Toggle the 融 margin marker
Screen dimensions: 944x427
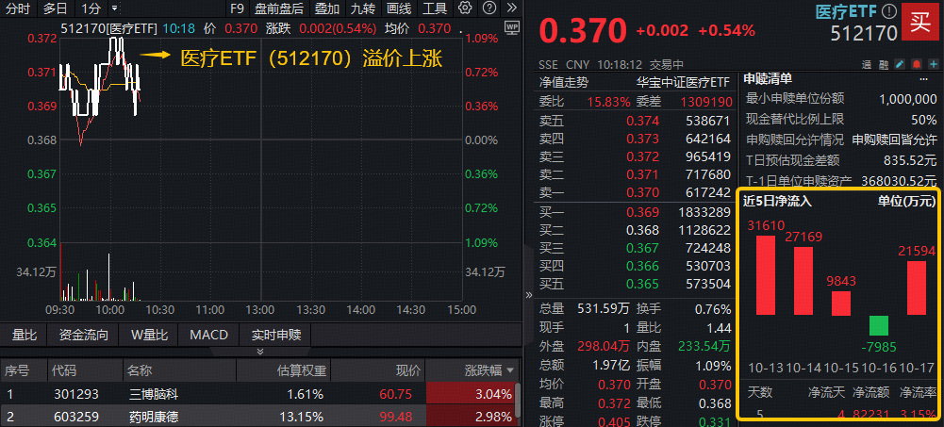click(885, 63)
